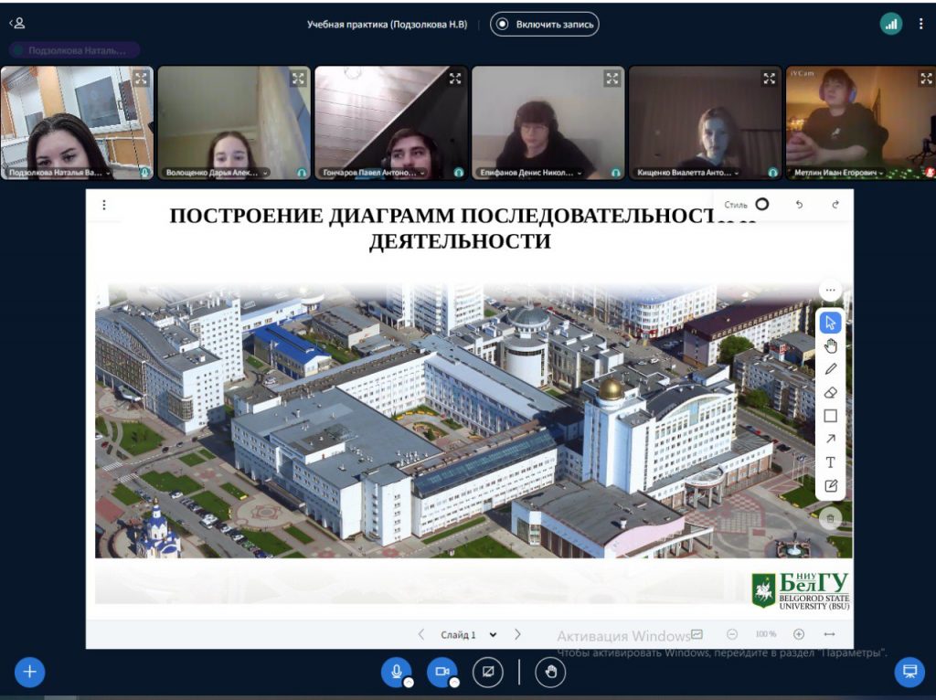The image size is (936, 700).
Task: Click Подзолкова Наталья webcam thumbnail
Action: [77, 122]
